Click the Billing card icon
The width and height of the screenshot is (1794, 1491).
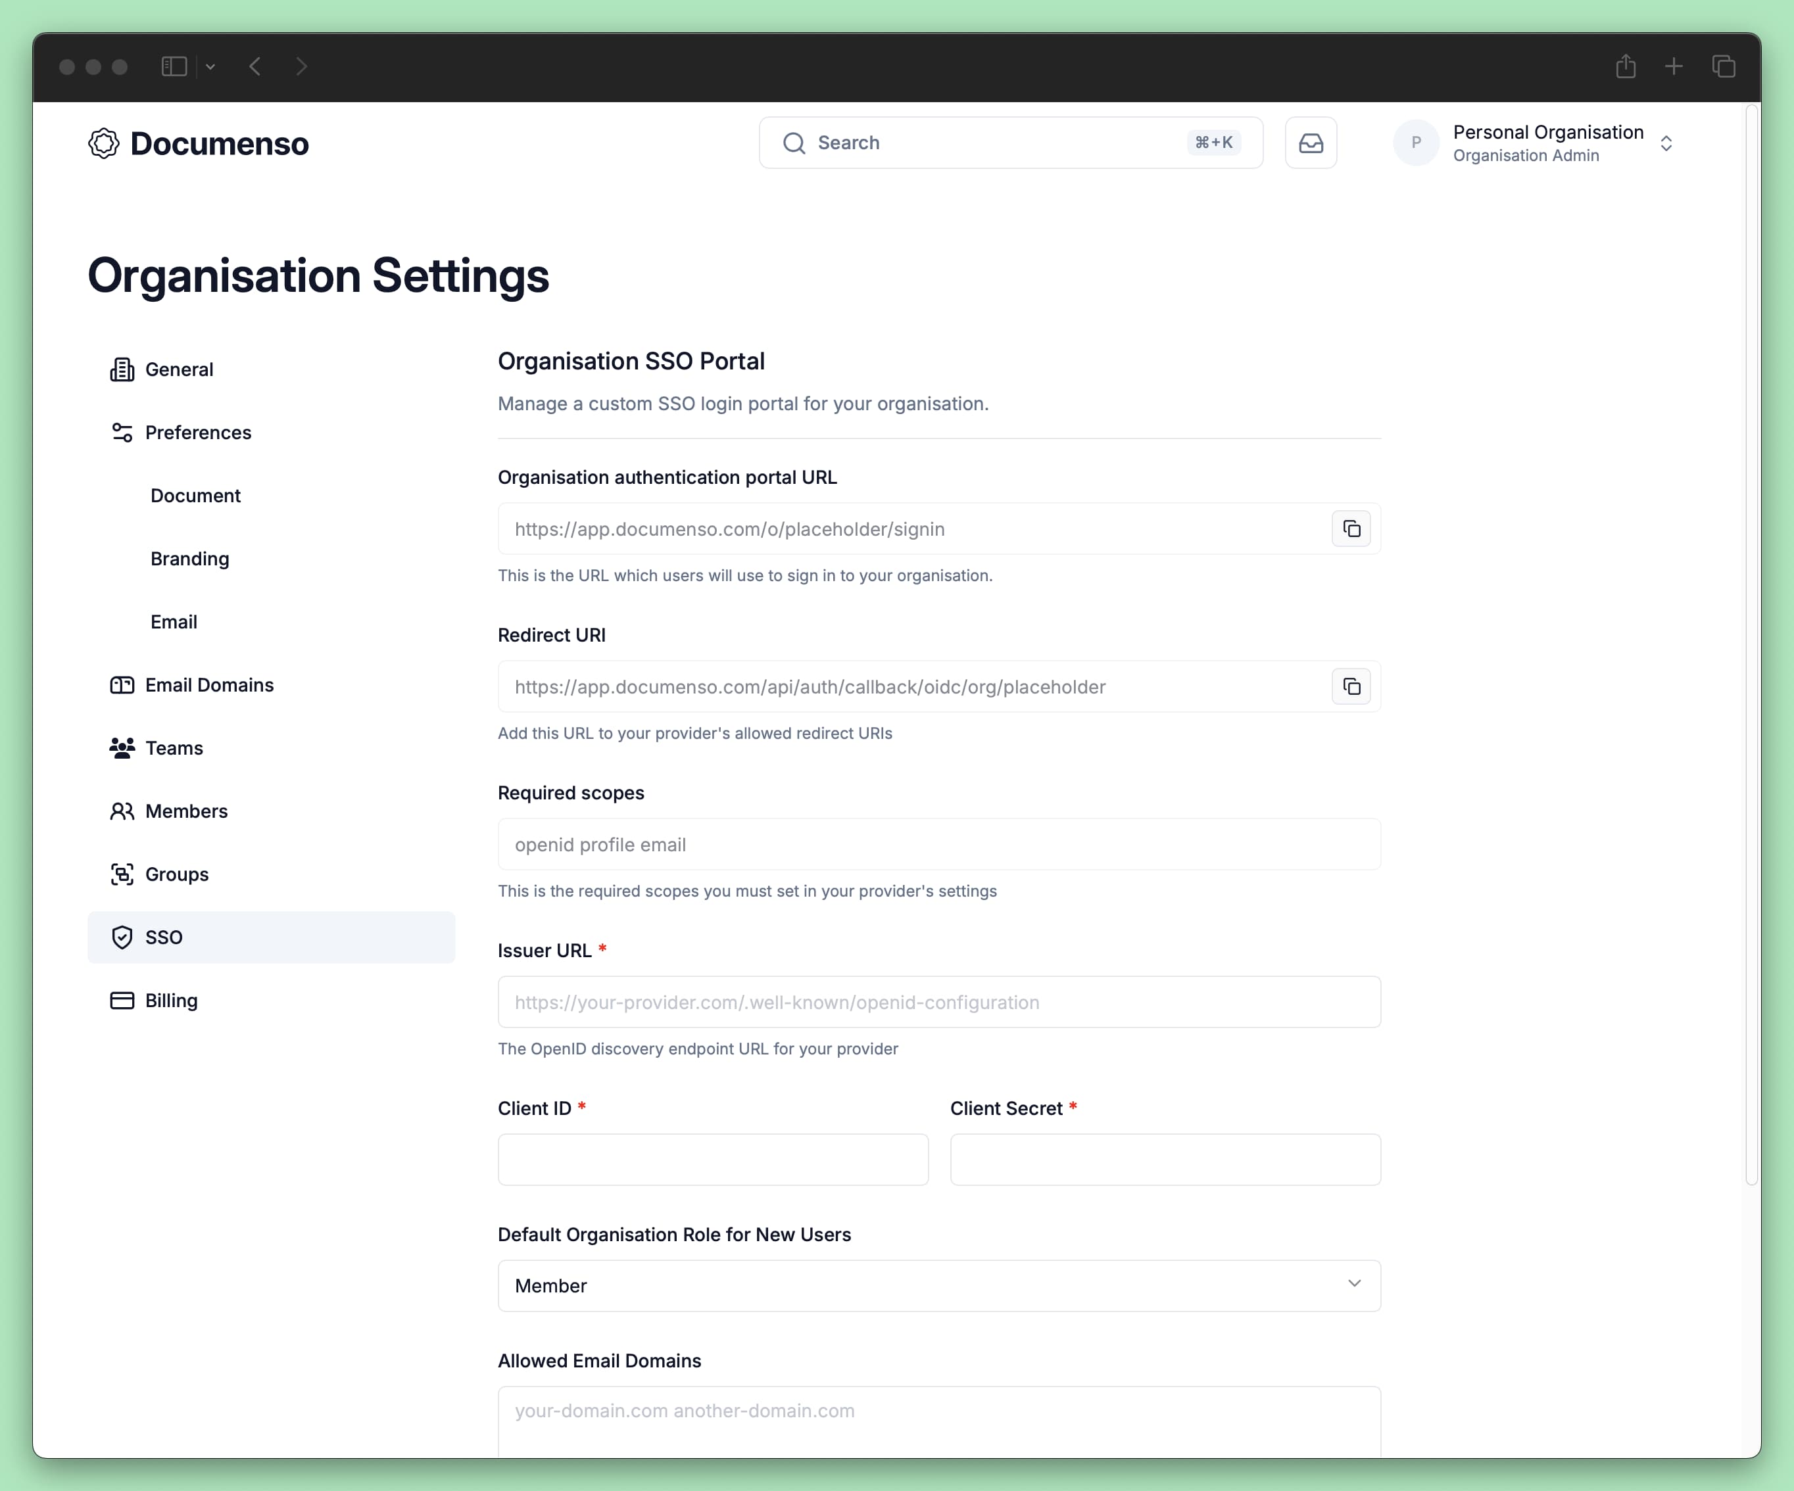pyautogui.click(x=121, y=1000)
